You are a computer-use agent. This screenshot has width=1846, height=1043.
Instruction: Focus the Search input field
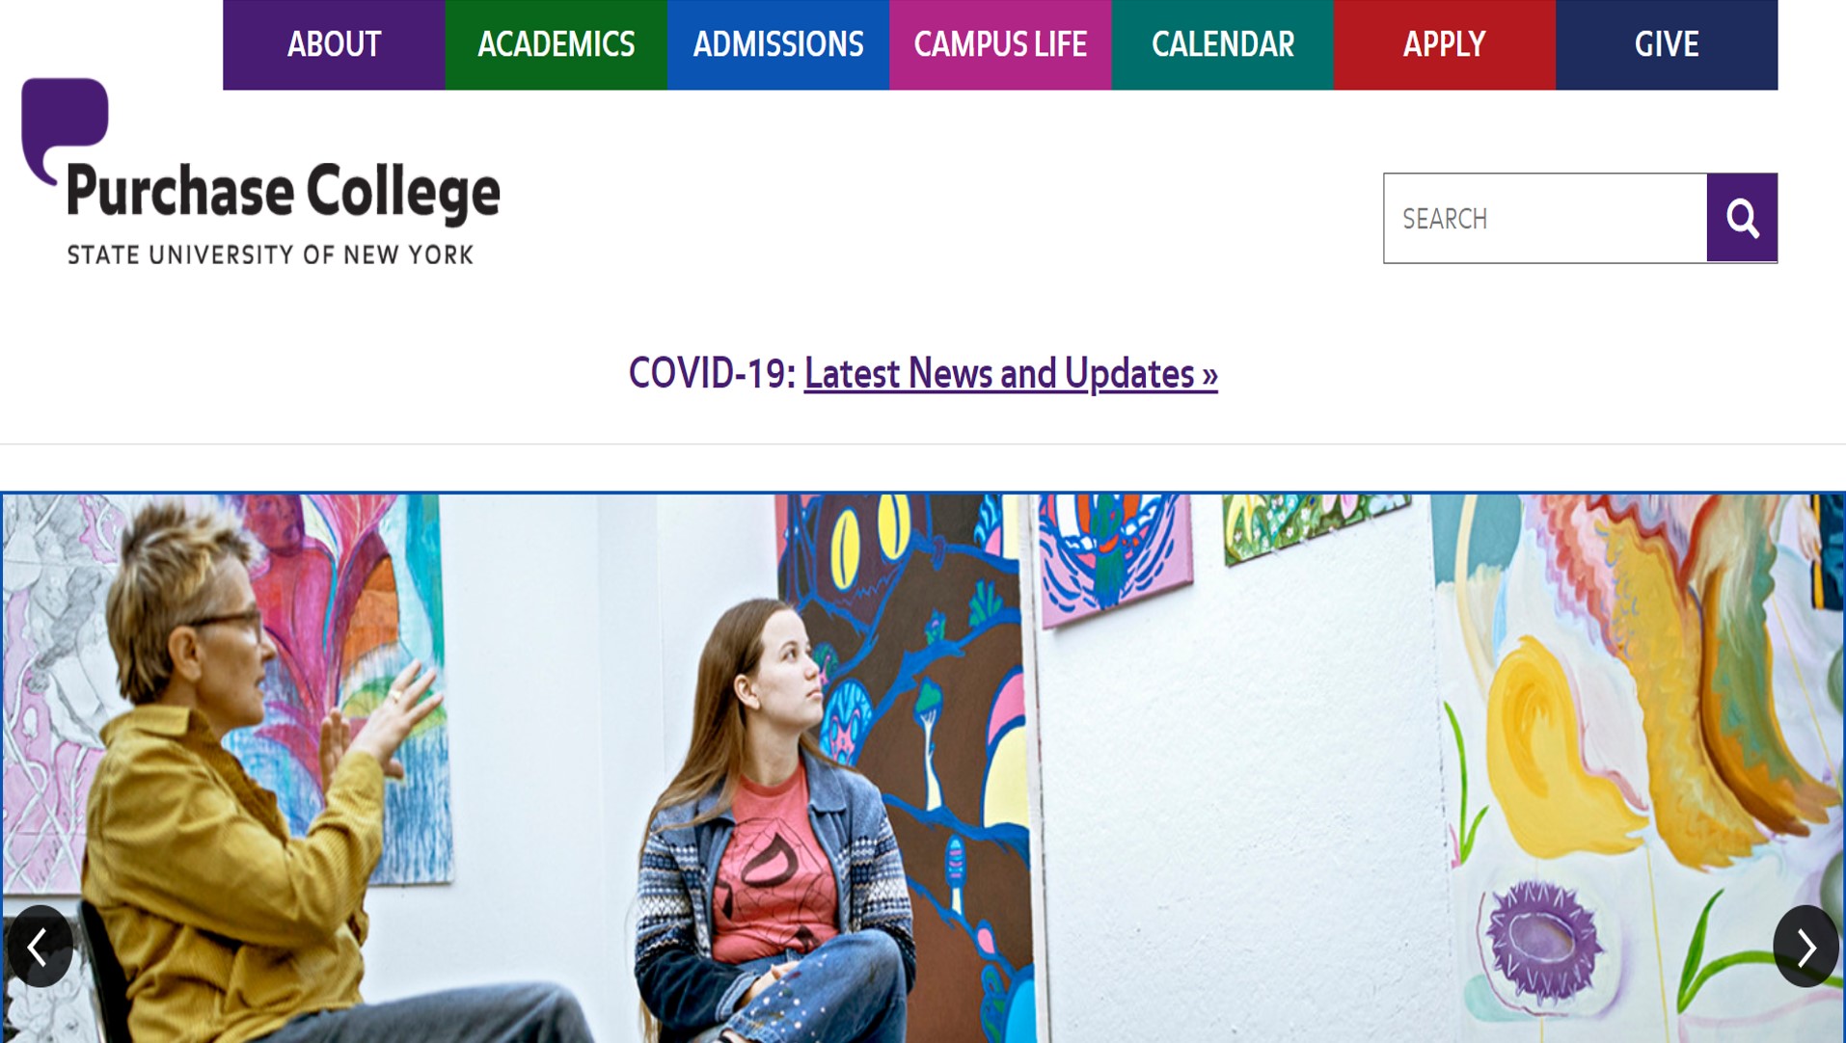(1545, 218)
